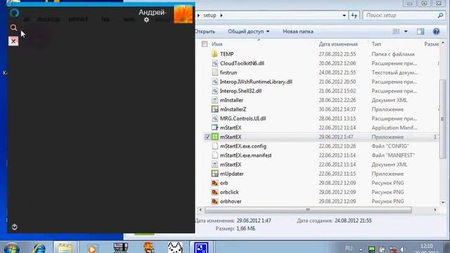
Task: Select the orbclick PNG file
Action: 229,192
